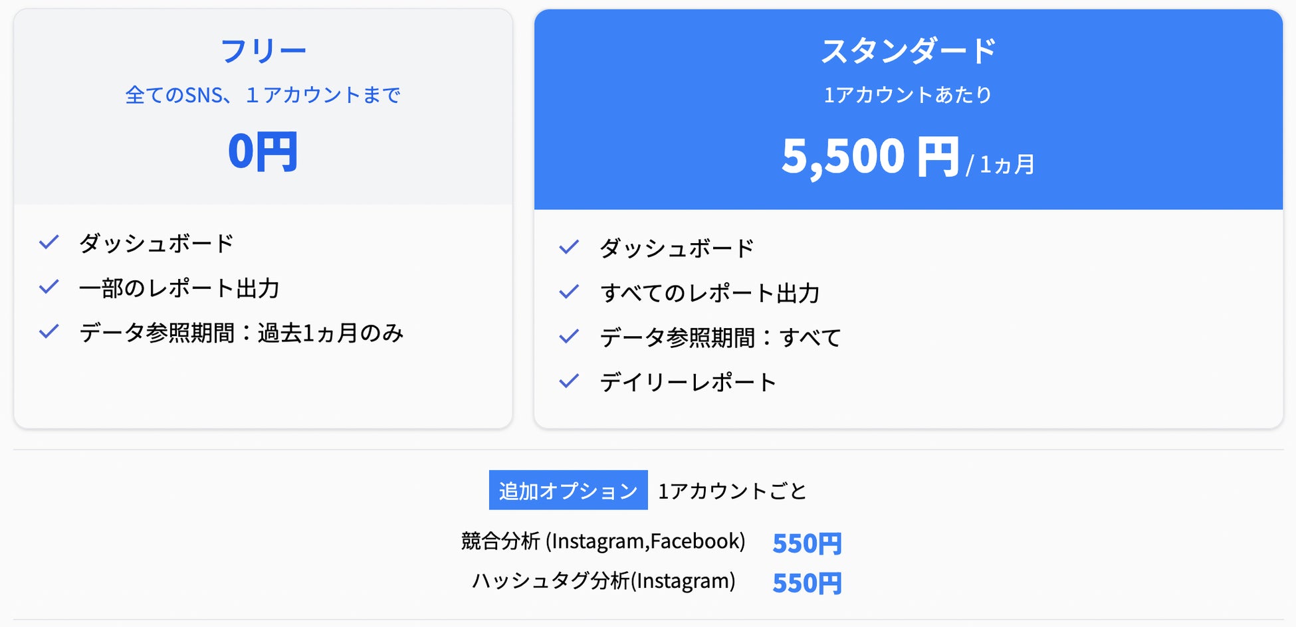The width and height of the screenshot is (1296, 627).
Task: Click the 1アカウントごと text
Action: pyautogui.click(x=732, y=491)
